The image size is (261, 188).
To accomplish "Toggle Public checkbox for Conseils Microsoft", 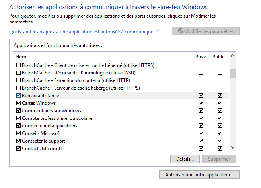I will pyautogui.click(x=220, y=133).
